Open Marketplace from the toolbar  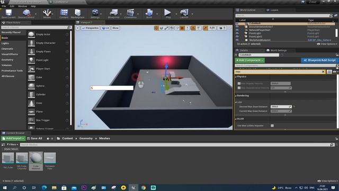tap(77, 14)
